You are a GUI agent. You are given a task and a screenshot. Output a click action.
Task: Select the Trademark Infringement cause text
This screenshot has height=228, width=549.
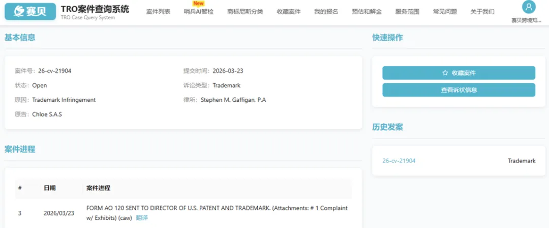coord(64,100)
